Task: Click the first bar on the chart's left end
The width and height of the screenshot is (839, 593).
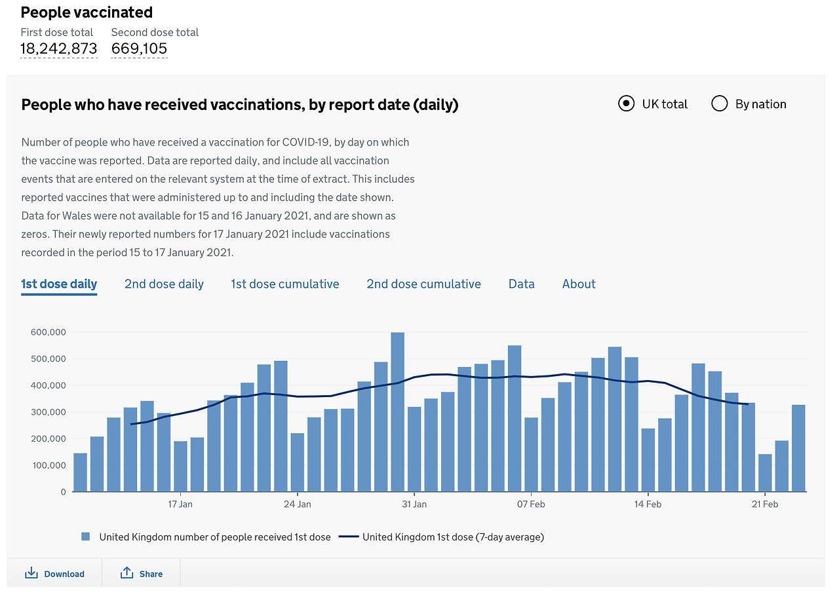Action: pos(80,472)
